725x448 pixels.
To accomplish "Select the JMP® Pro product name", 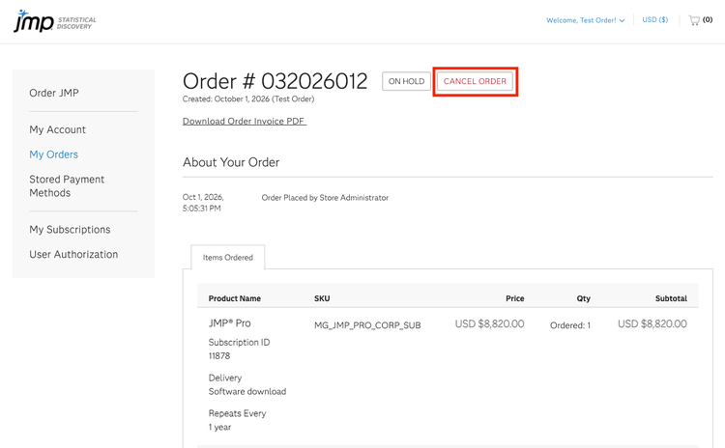I will tap(229, 323).
